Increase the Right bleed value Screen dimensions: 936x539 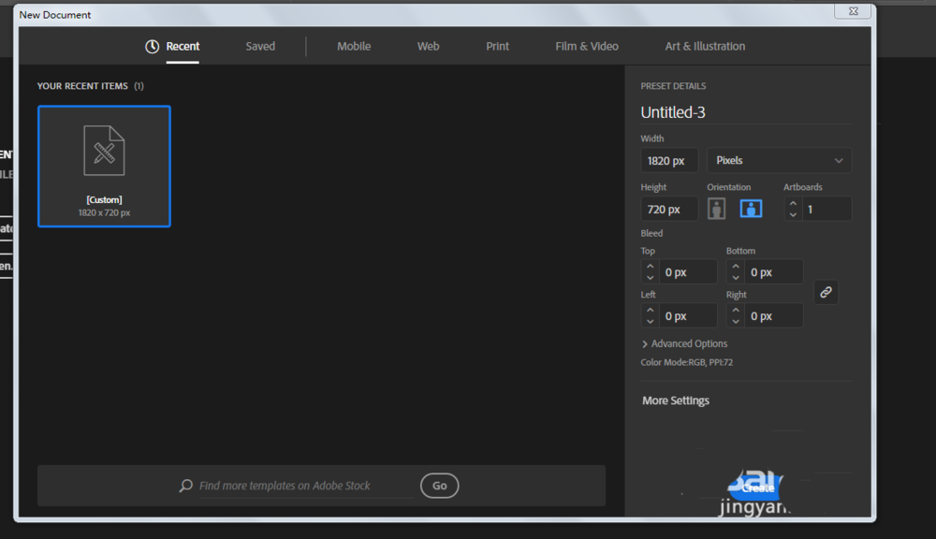(x=736, y=310)
